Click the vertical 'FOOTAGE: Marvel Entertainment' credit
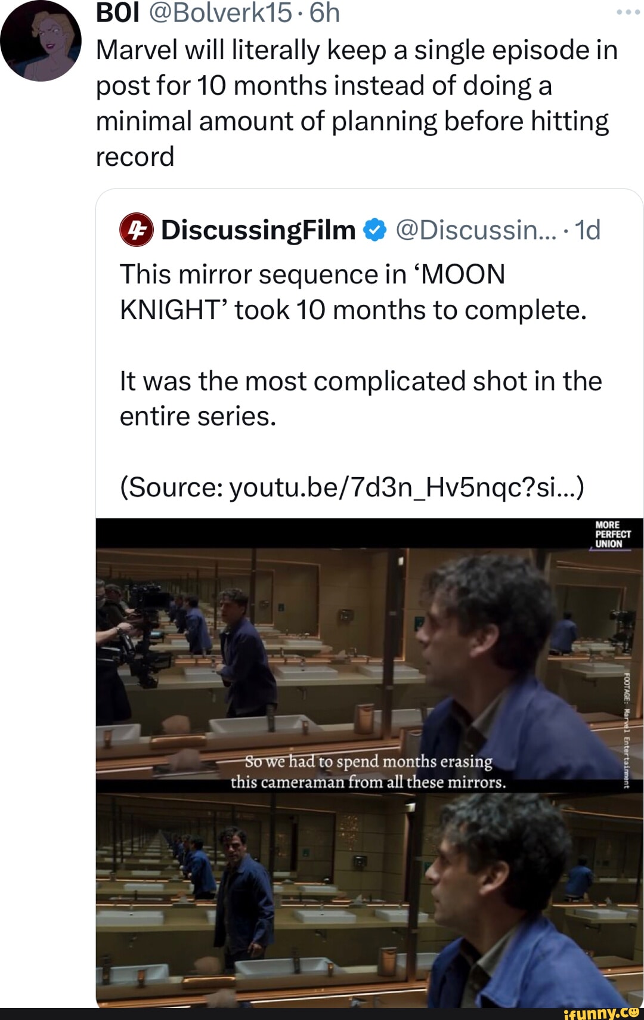 pos(627,730)
